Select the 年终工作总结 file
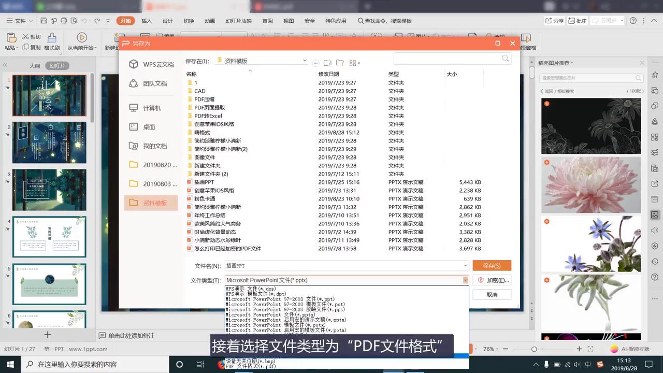The image size is (663, 373). pos(210,215)
